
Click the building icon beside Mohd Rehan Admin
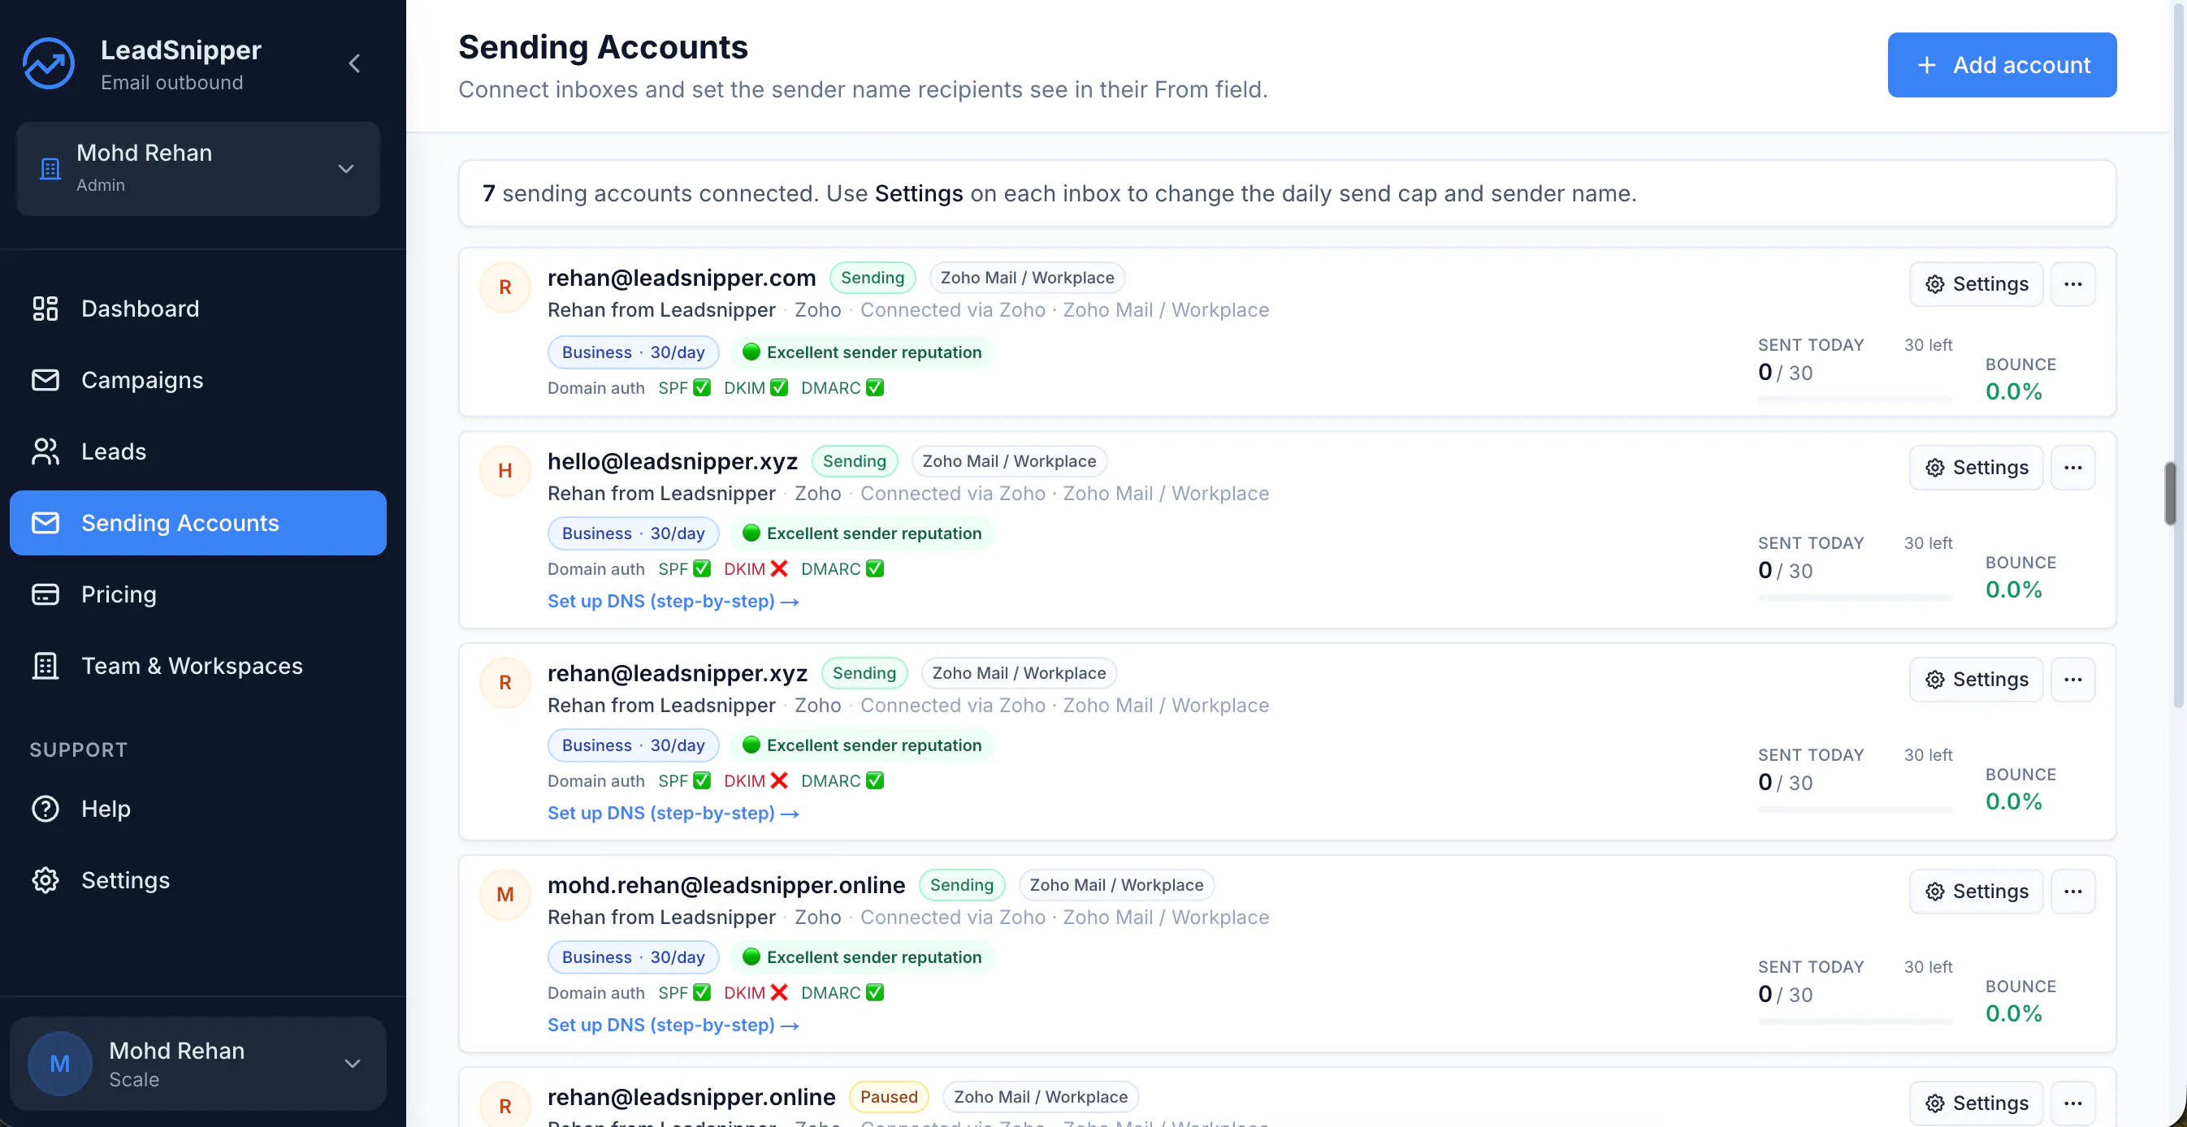click(x=50, y=169)
